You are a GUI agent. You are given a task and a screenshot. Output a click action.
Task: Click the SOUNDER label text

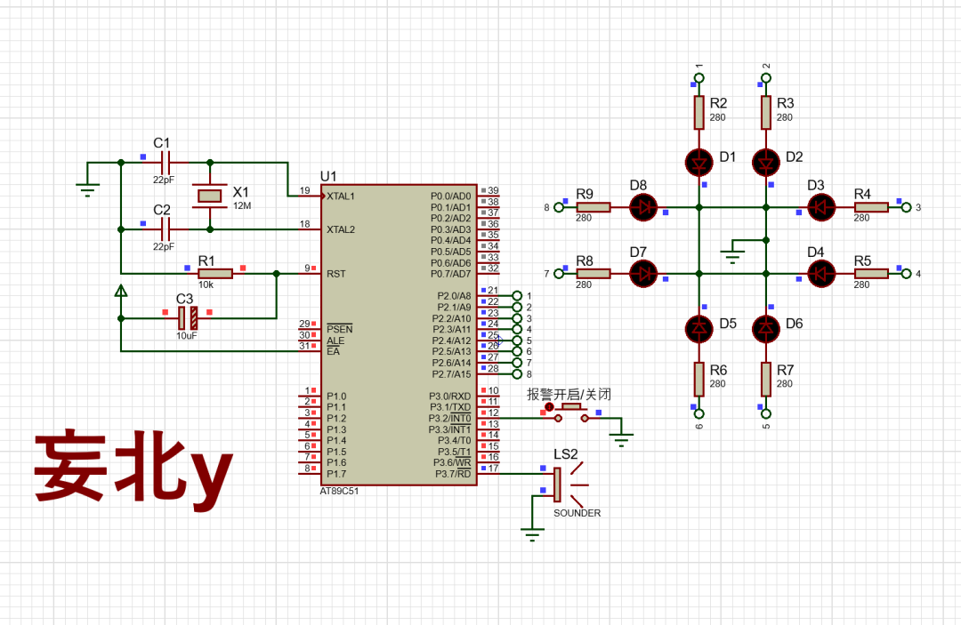tap(577, 513)
